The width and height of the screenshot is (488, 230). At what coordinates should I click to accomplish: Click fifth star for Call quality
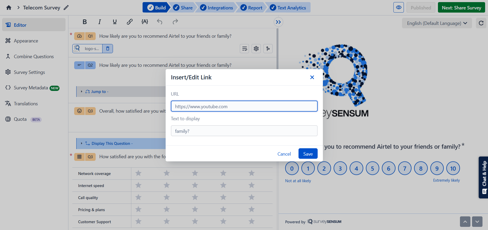coord(252,197)
